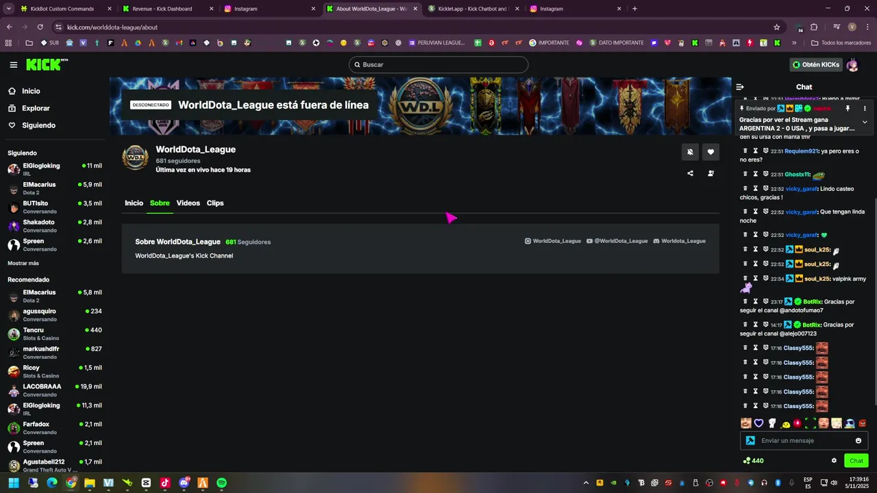Open Spotify from taskbar
Viewport: 877px width, 493px height.
(x=221, y=483)
